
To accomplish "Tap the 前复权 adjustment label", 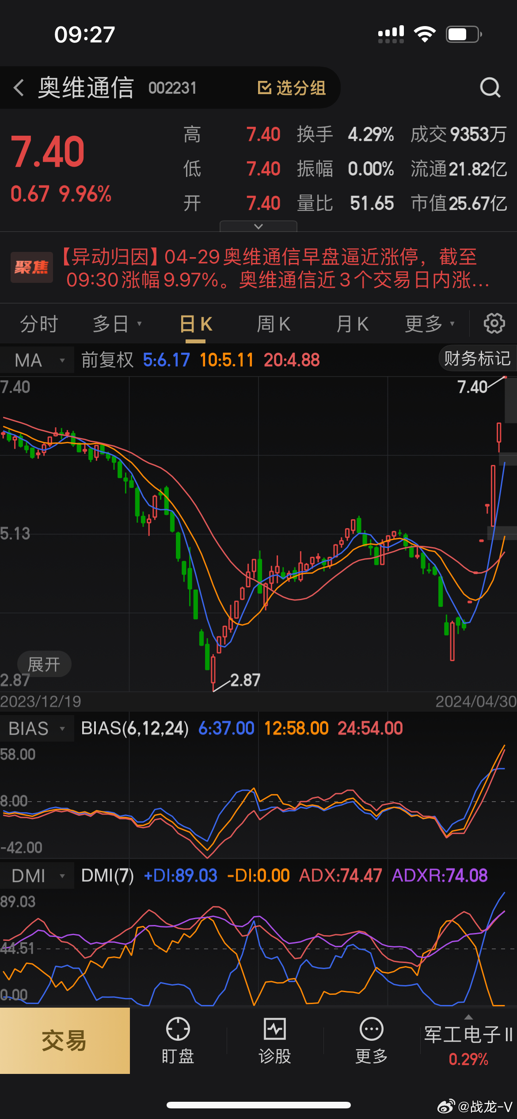I will pos(107,360).
